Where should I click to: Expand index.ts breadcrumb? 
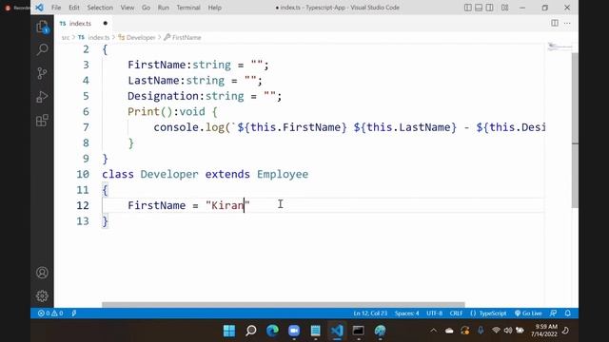(93, 38)
